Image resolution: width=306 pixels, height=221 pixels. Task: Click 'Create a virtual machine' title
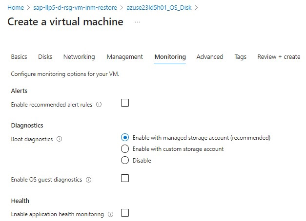point(65,21)
